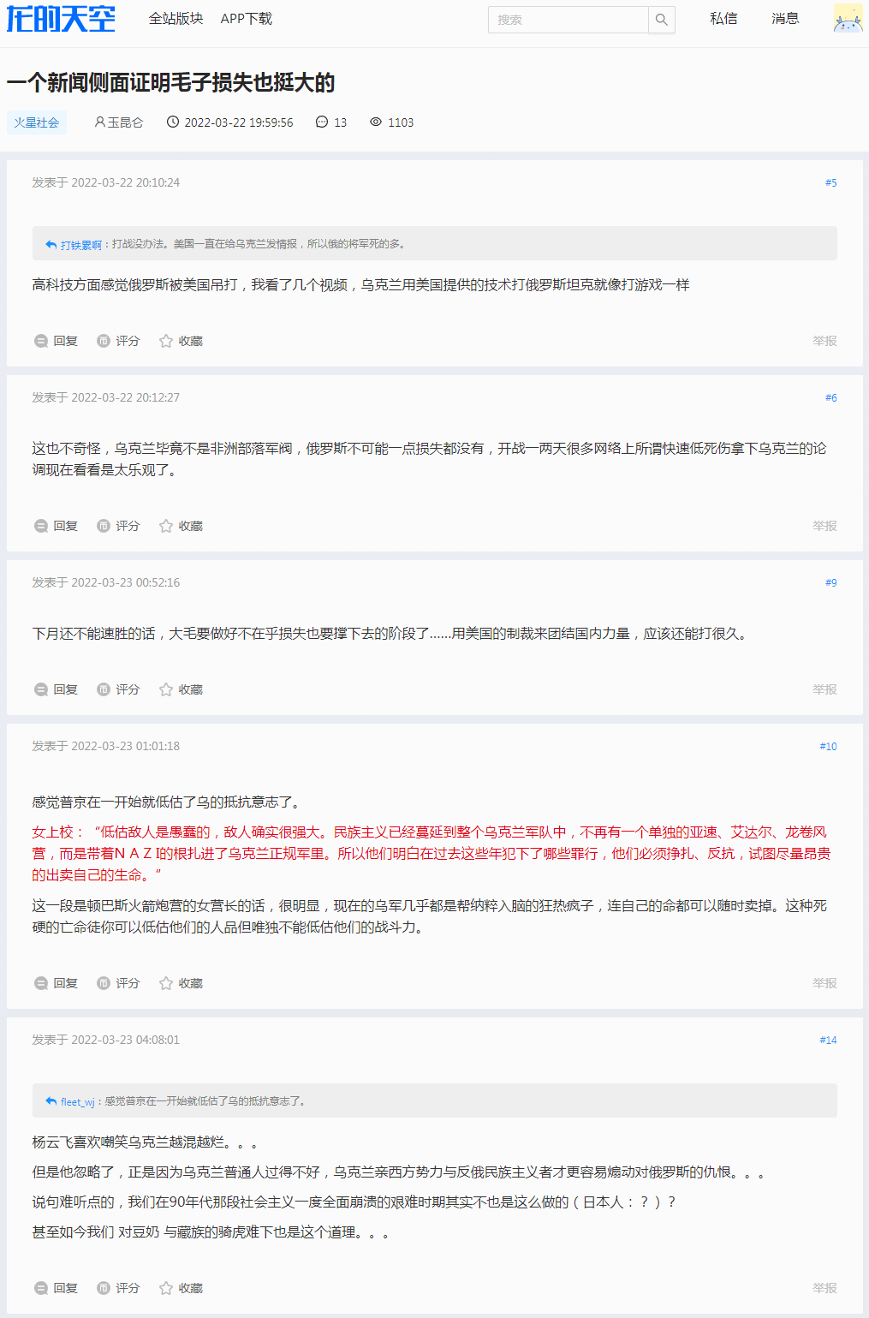The height and width of the screenshot is (1318, 869).
Task: Favorite star icon in post #5
Action: (x=166, y=341)
